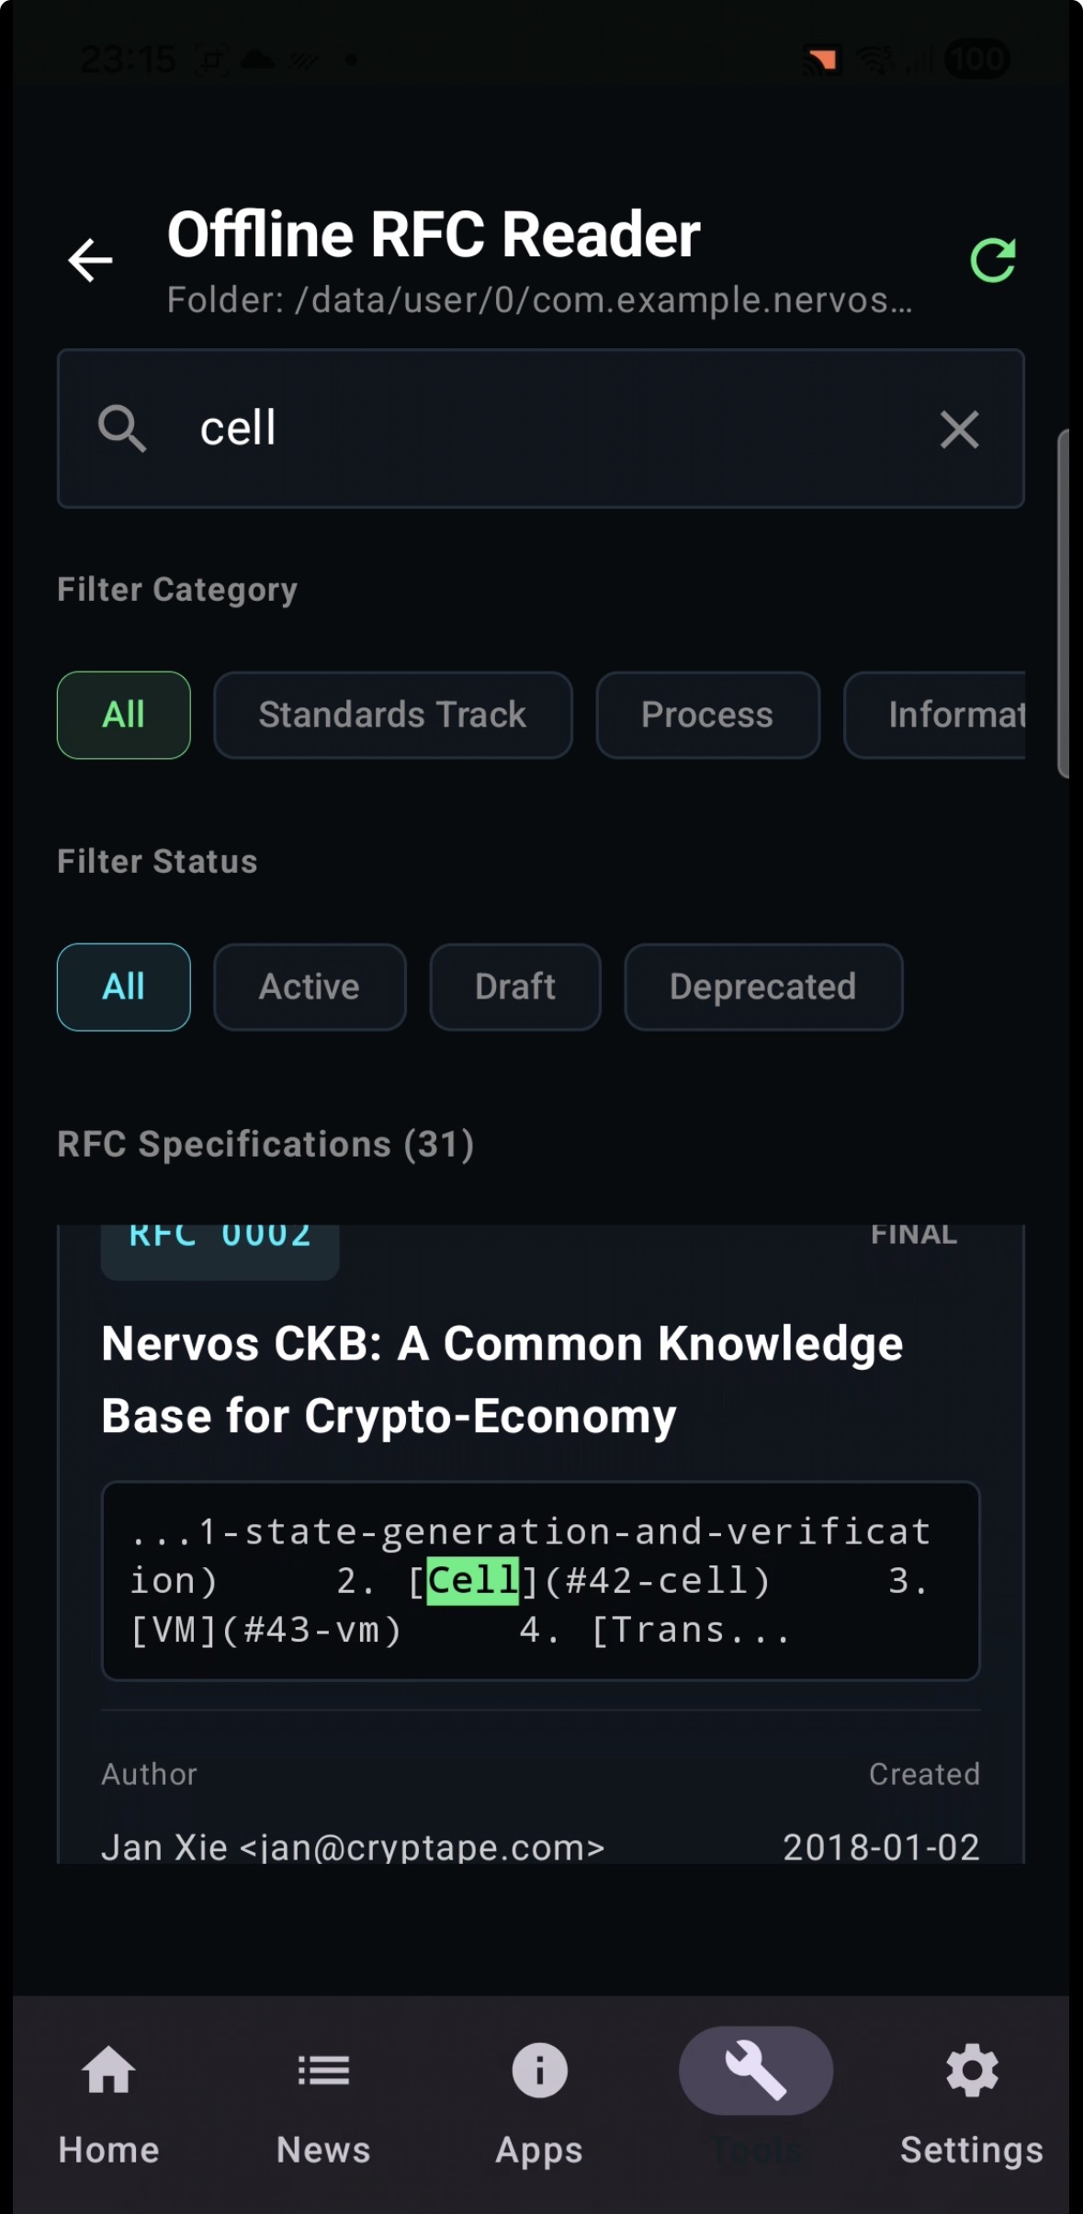
Task: Select the Tools wrench icon
Action: pyautogui.click(x=756, y=2071)
